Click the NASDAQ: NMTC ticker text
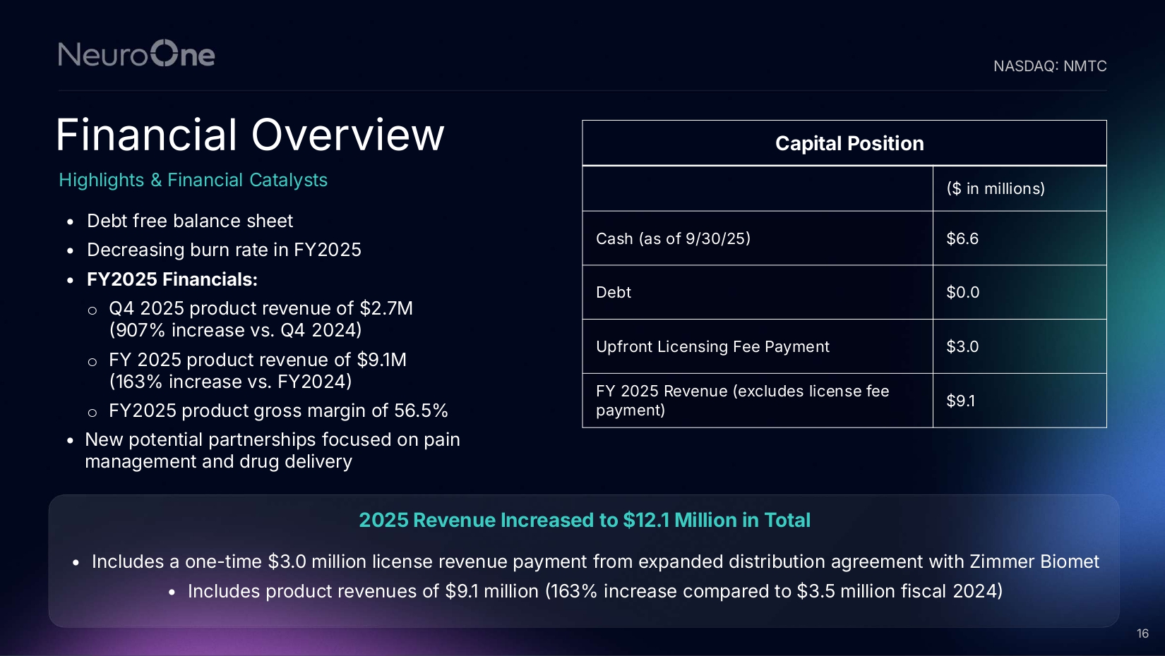The width and height of the screenshot is (1165, 656). [x=1049, y=66]
